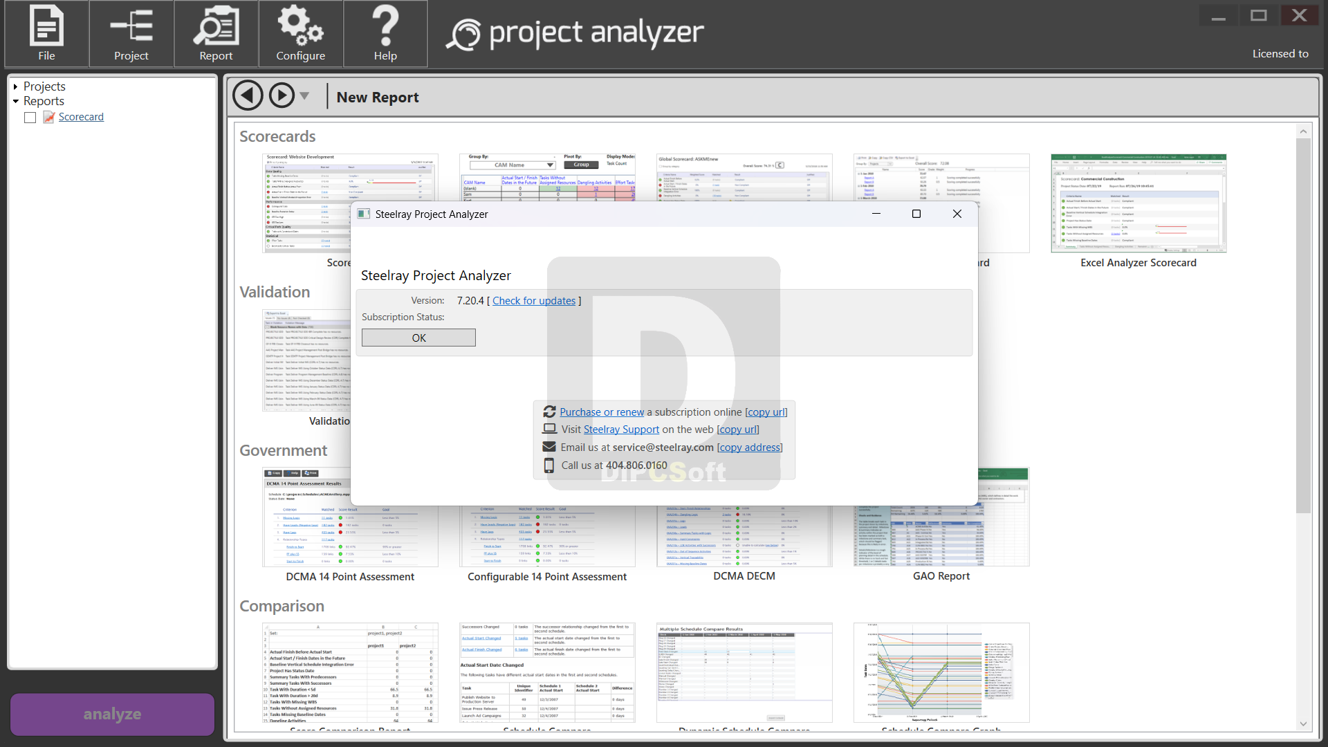Screen dimensions: 1328x747
Task: Open the Steelray Support link
Action: [621, 430]
